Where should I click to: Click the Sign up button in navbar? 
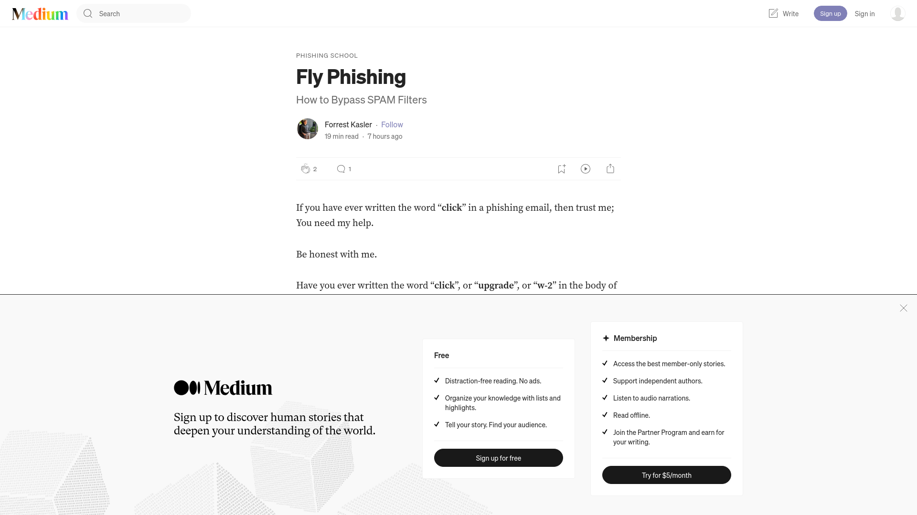coord(830,13)
